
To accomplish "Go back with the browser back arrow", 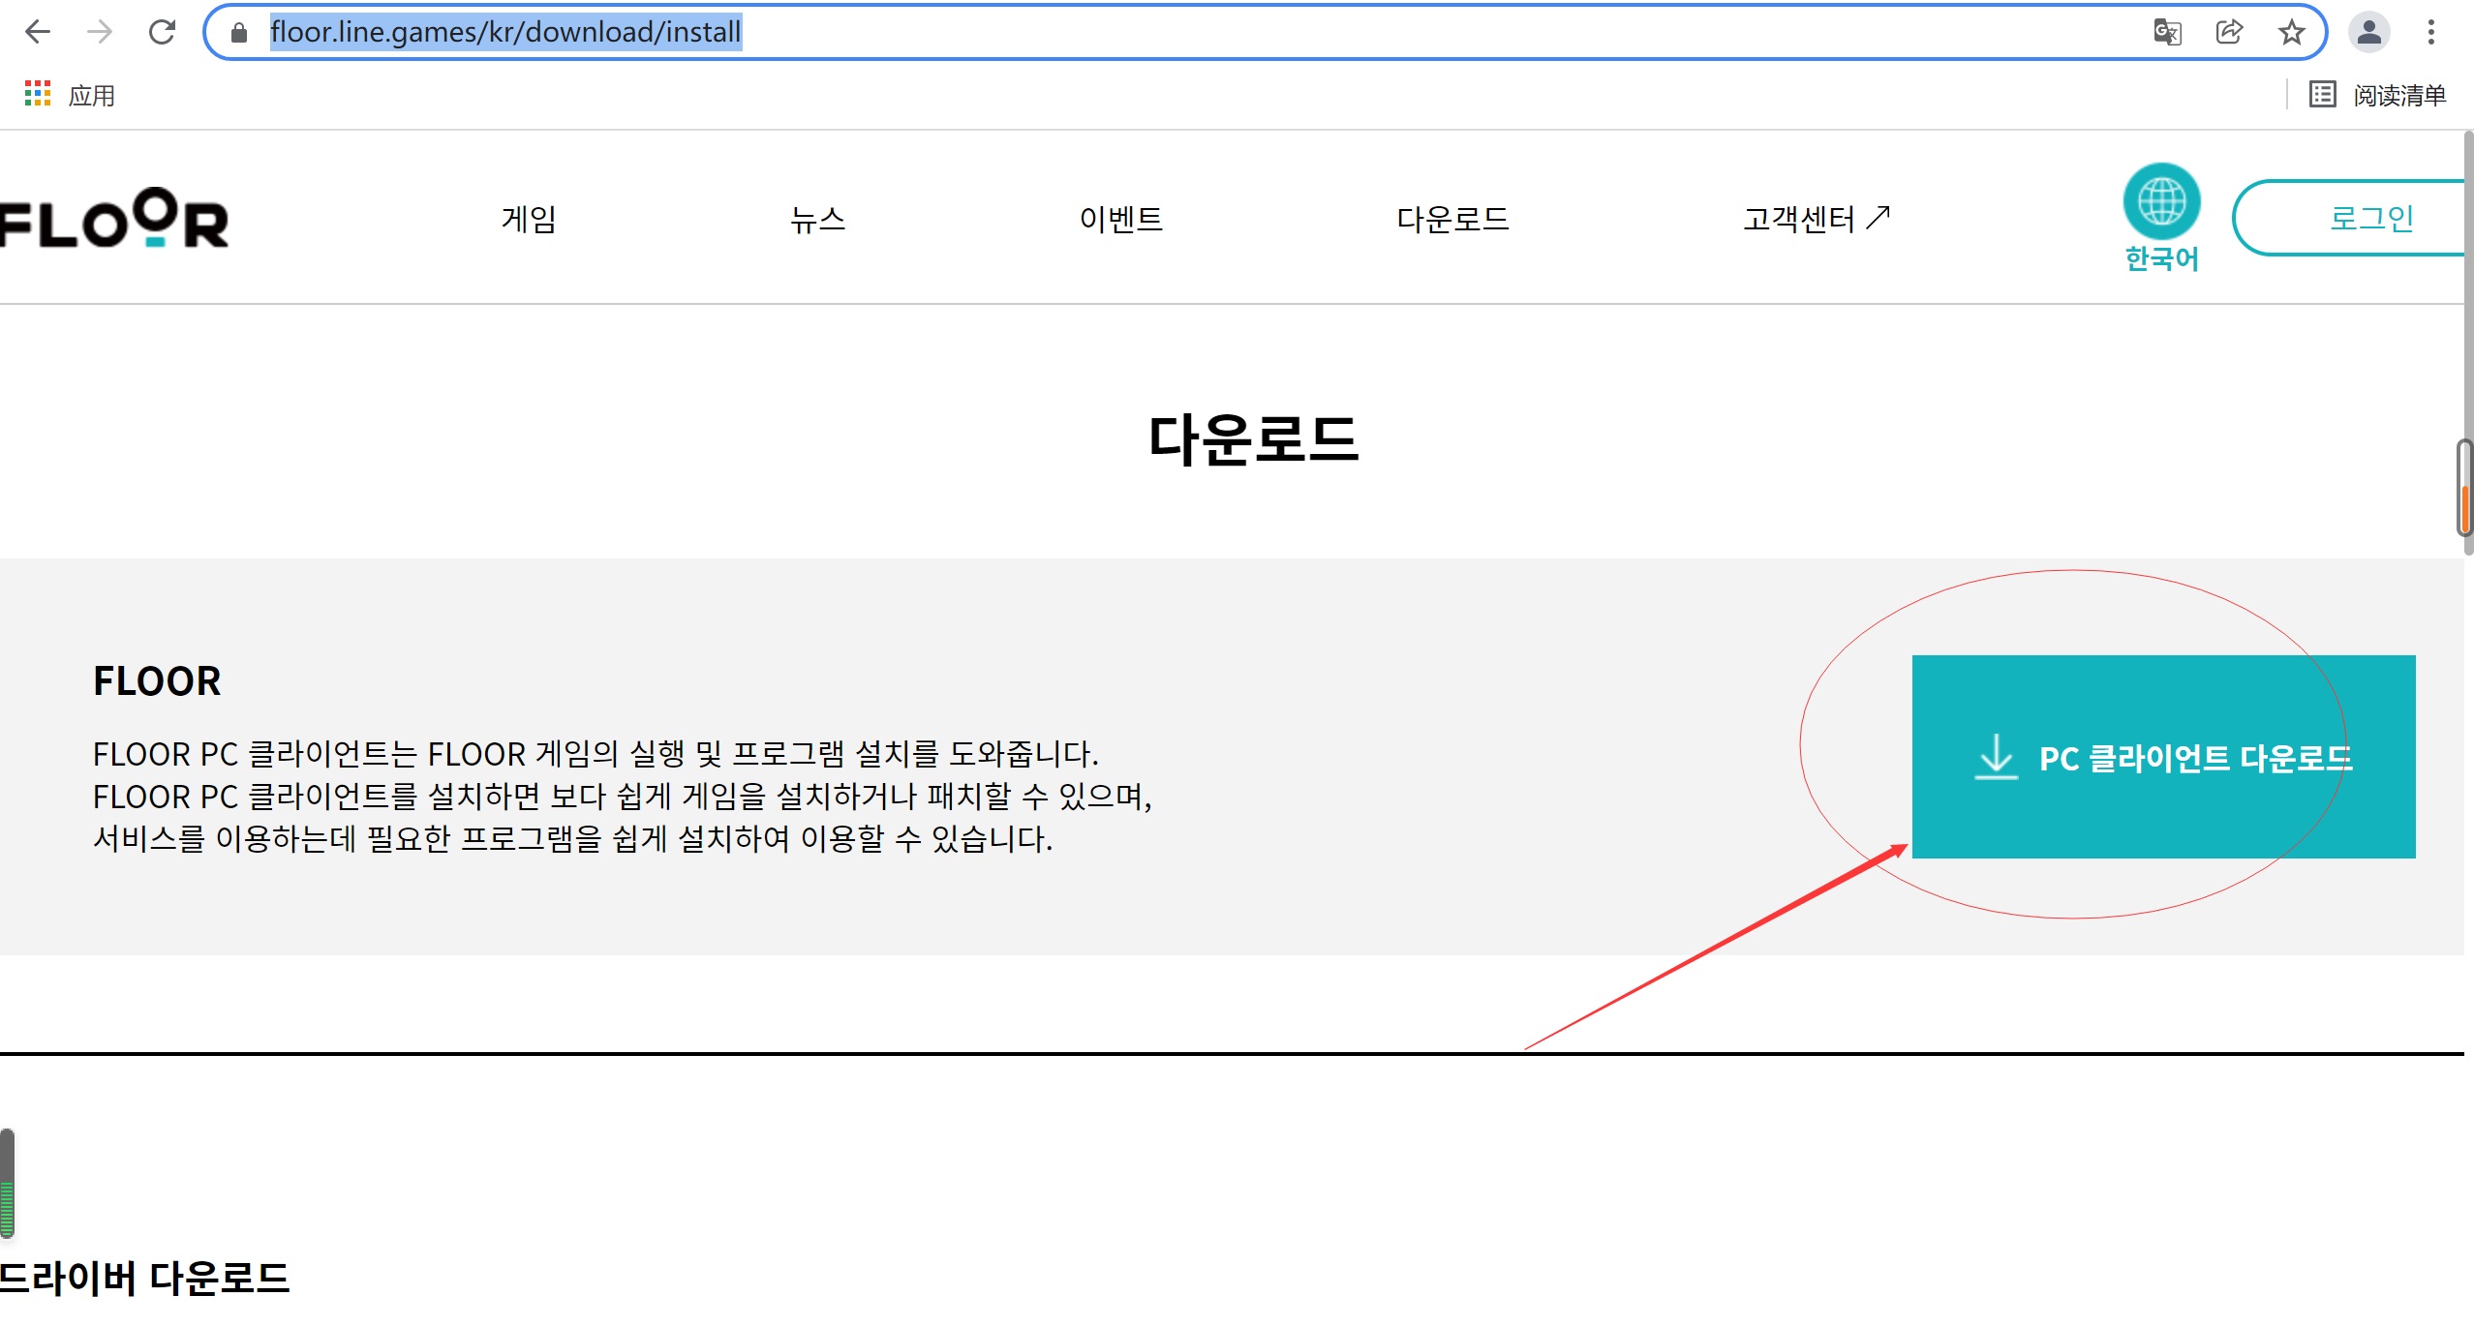I will [x=37, y=32].
